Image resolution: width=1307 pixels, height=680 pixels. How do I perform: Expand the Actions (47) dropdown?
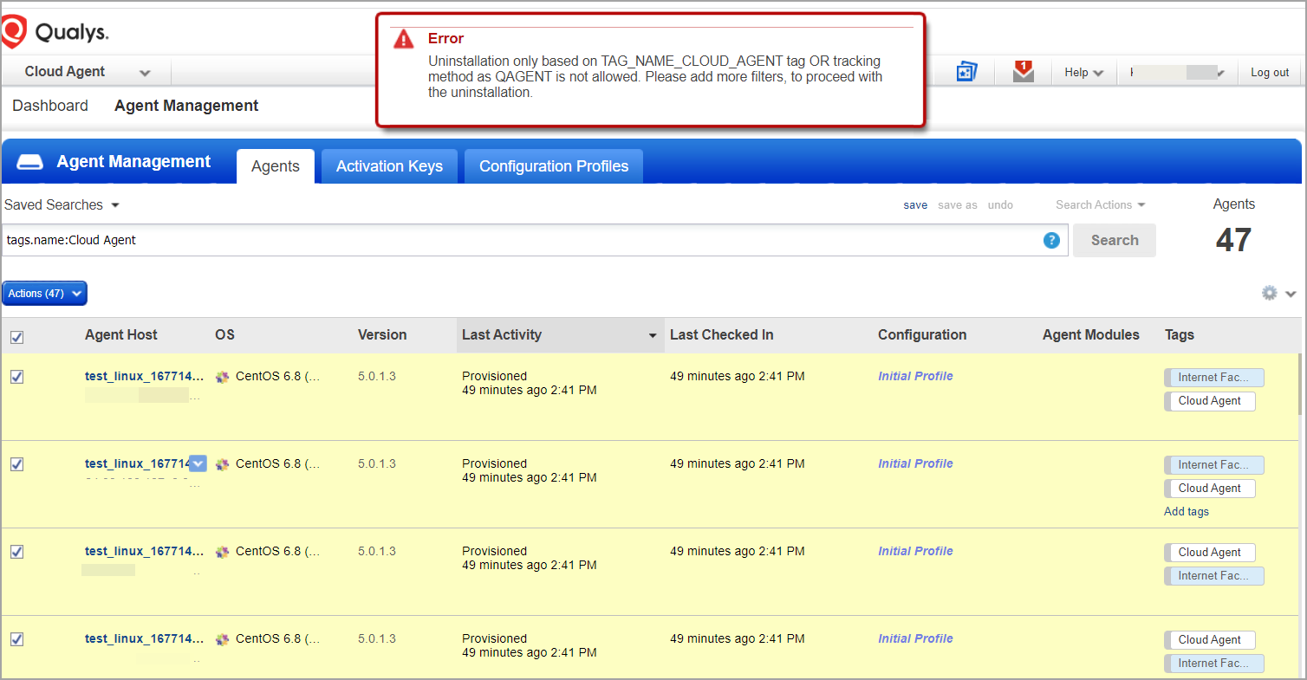pyautogui.click(x=44, y=294)
